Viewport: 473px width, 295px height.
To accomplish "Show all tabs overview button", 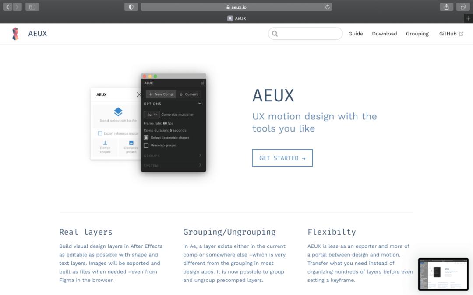I will 463,7.
